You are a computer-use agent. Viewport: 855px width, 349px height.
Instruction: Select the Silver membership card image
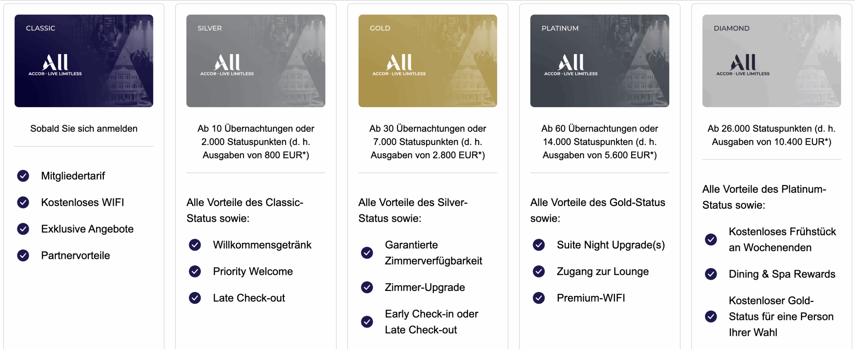255,61
